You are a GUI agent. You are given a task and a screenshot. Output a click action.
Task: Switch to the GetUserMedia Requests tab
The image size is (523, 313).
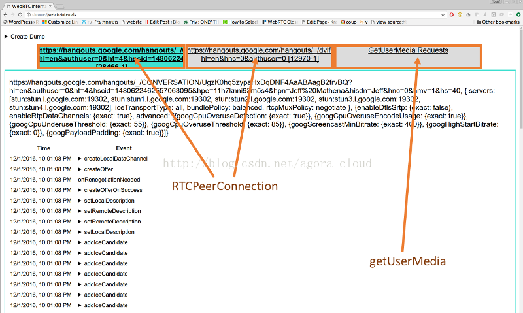point(408,57)
